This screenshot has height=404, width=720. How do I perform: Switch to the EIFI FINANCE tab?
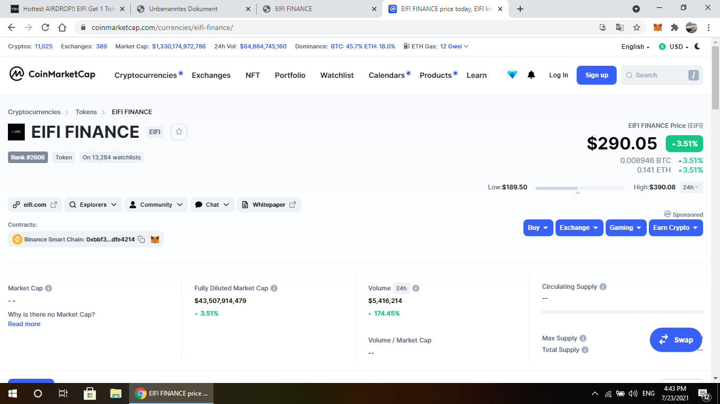click(x=319, y=9)
